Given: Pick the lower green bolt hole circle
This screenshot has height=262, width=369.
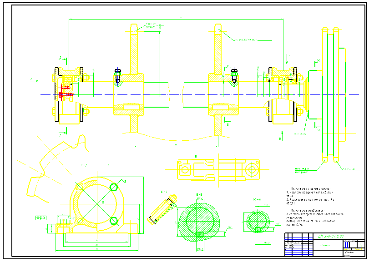Looking at the screenshot, I should coord(114,221).
